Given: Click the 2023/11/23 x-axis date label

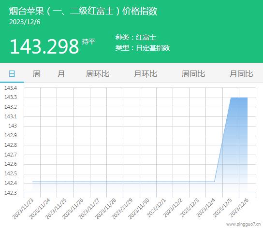Looking at the screenshot, I should click(x=23, y=209).
